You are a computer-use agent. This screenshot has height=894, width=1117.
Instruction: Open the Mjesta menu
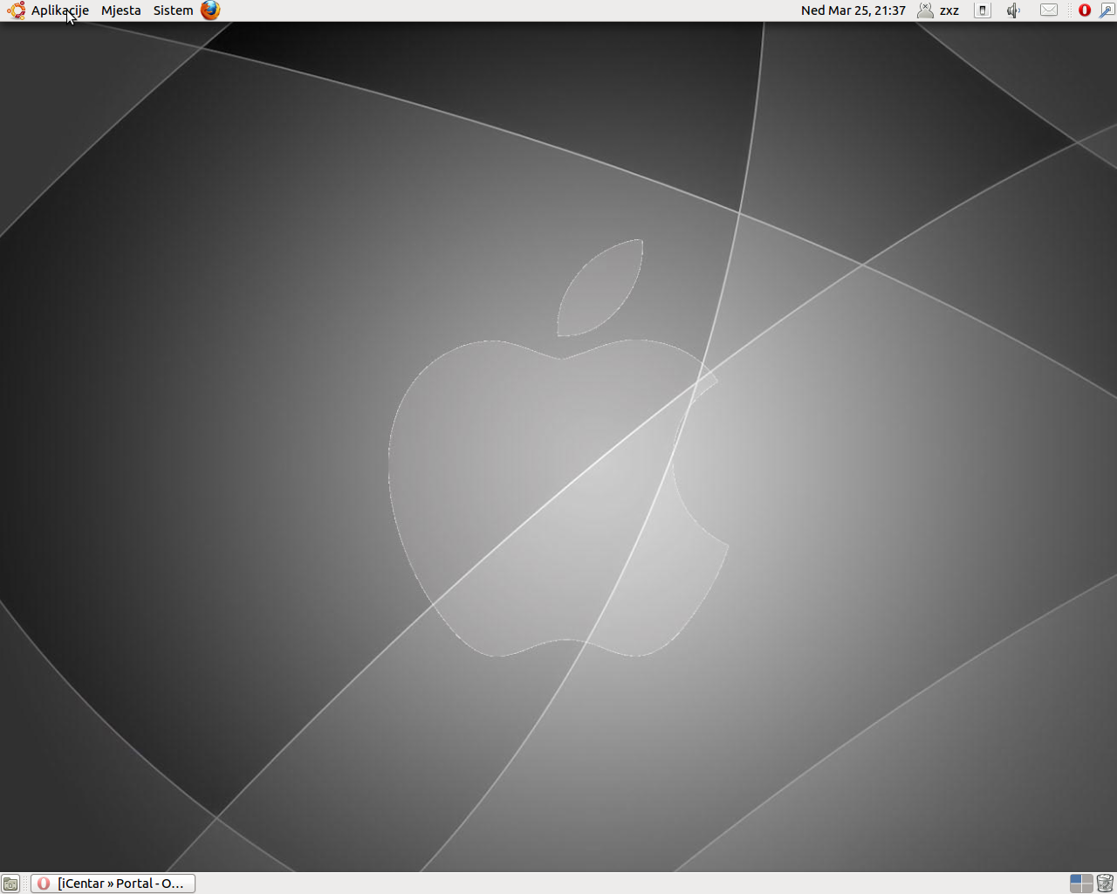tap(120, 10)
